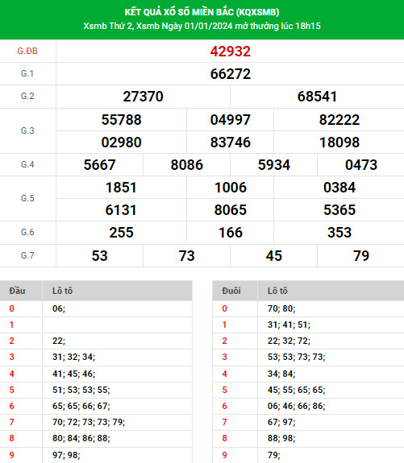The image size is (404, 463).
Task: Click the Đuôi row with tail 3
Action: coord(308,357)
